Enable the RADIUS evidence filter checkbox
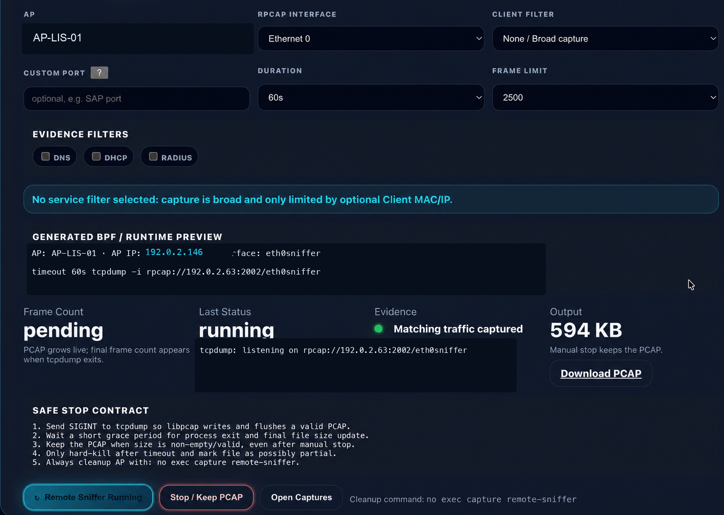Image resolution: width=724 pixels, height=515 pixels. tap(153, 157)
